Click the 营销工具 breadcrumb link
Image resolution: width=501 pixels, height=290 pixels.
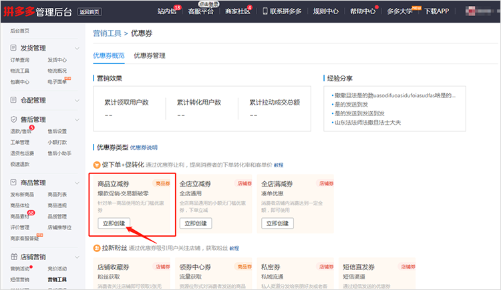point(107,33)
